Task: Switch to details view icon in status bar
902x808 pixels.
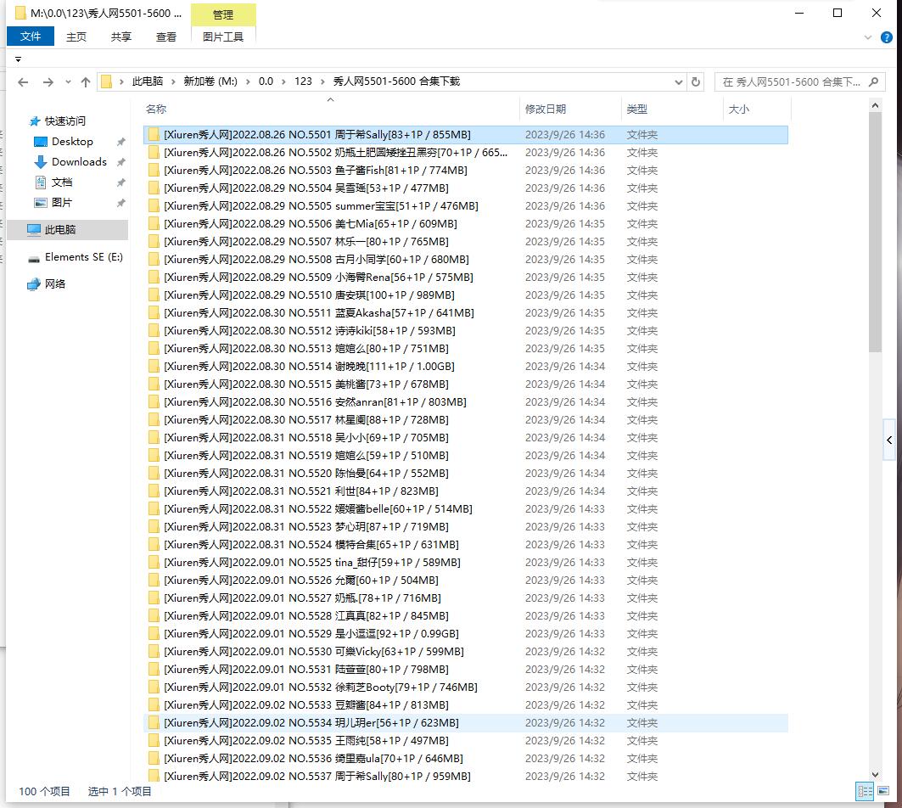Action: pyautogui.click(x=865, y=791)
